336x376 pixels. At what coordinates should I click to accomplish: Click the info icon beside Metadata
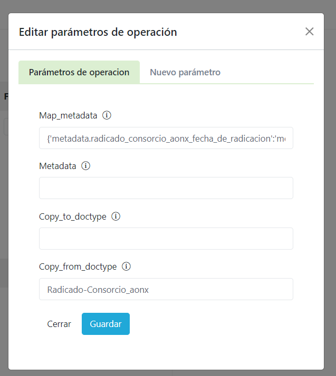tap(86, 166)
